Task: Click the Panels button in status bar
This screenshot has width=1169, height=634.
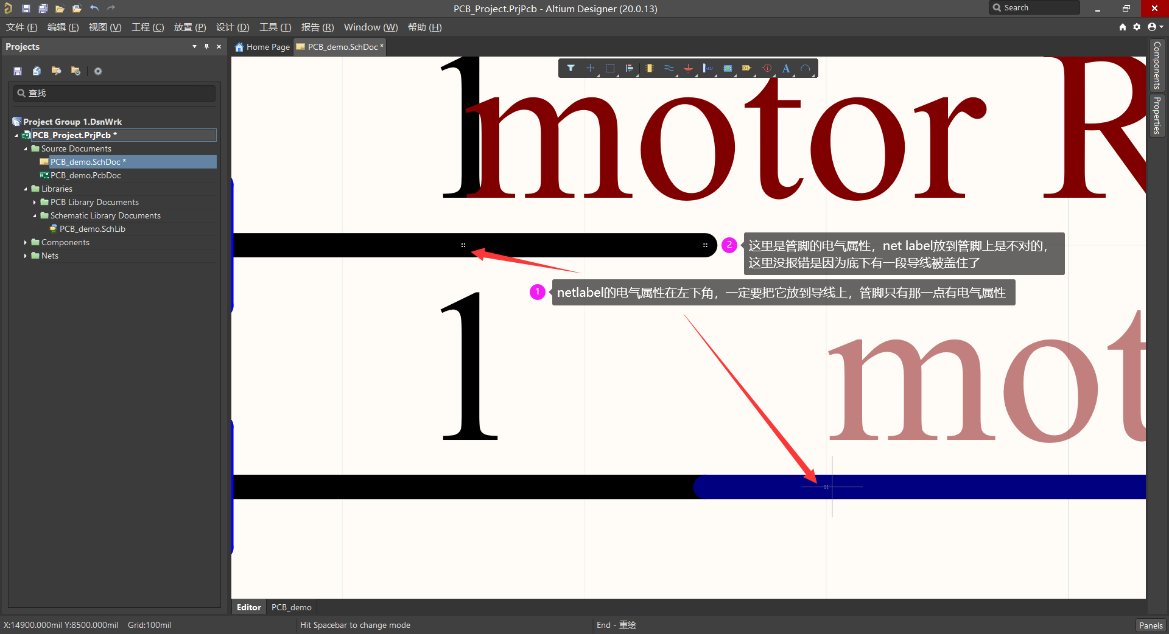Action: [x=1150, y=625]
